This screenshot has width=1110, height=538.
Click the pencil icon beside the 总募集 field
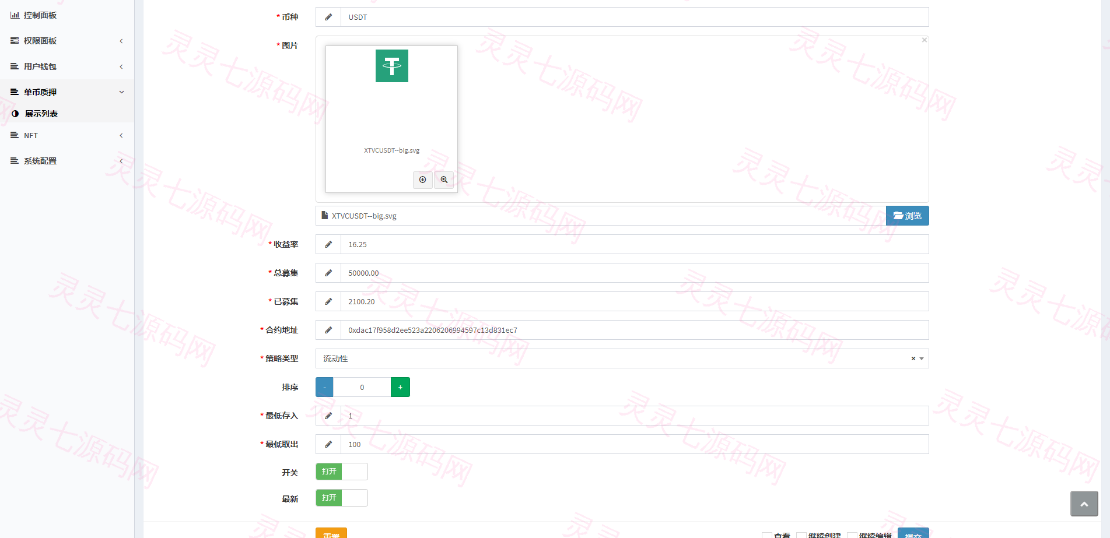point(328,273)
